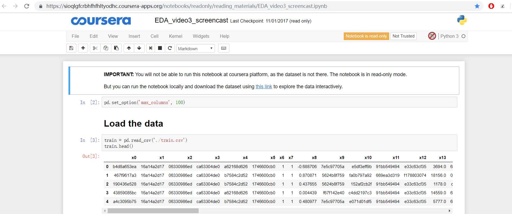The height and width of the screenshot is (214, 512).
Task: Click the IMPORTANT notice markdown cell
Action: click(264, 81)
